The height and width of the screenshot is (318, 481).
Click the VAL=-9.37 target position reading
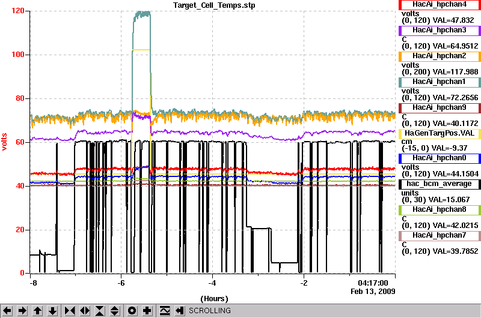449,148
